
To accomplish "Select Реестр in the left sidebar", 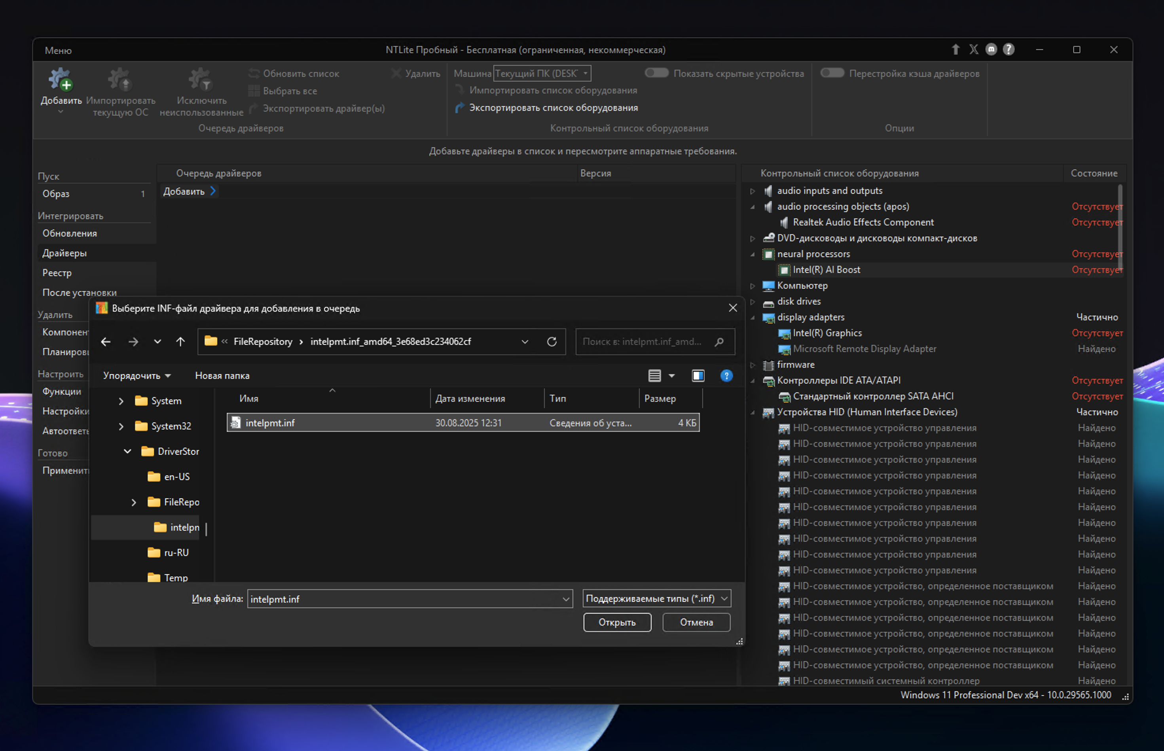I will point(57,273).
